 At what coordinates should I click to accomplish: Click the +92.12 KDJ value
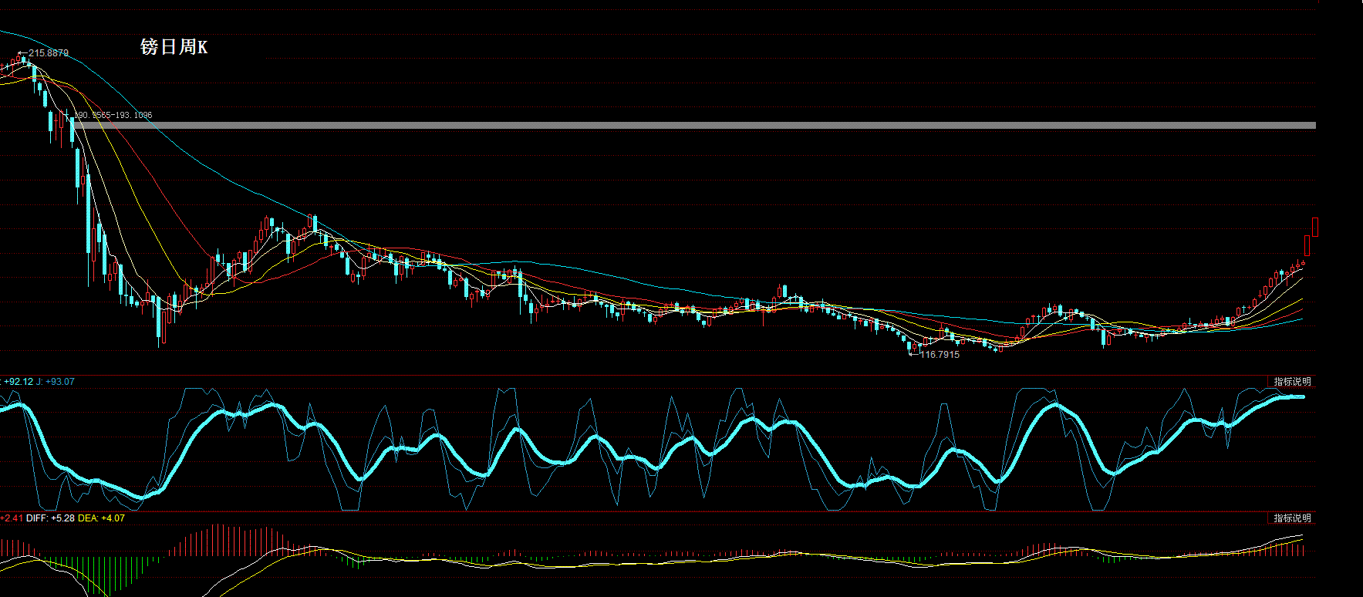(19, 382)
